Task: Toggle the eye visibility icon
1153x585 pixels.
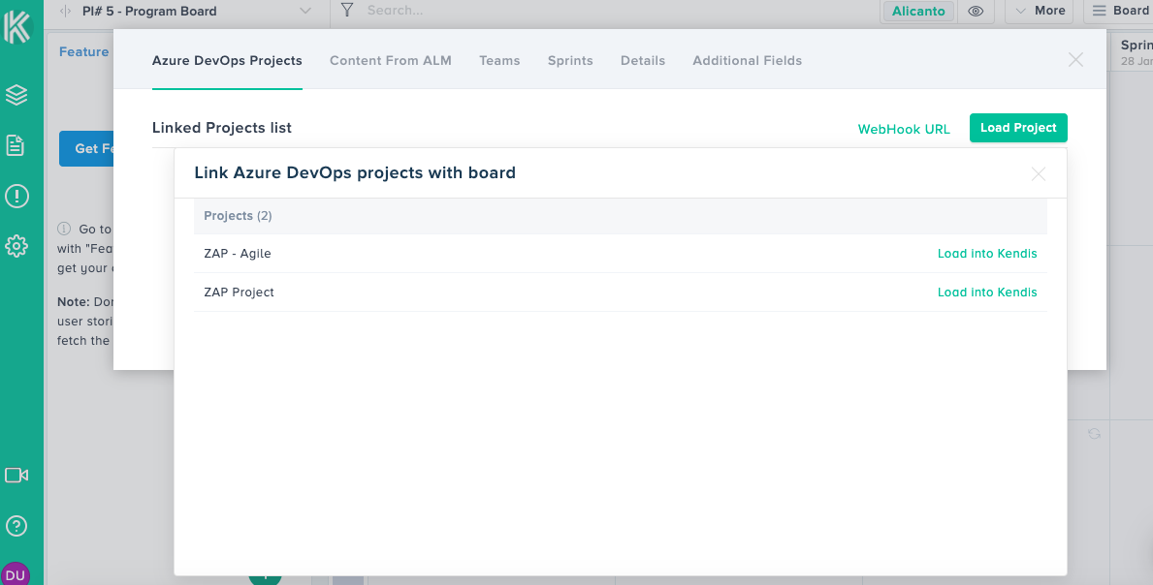Action: coord(976,12)
